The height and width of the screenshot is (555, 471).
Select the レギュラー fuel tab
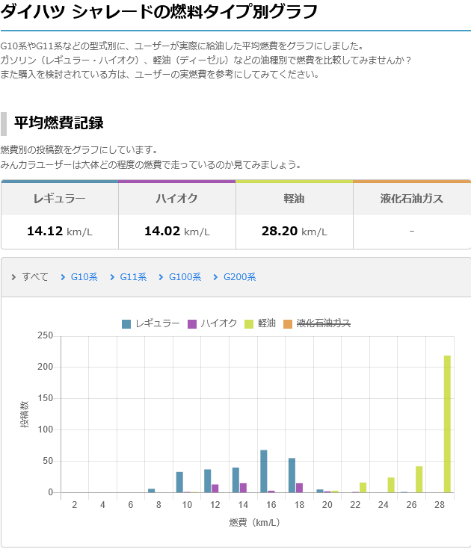(x=59, y=199)
